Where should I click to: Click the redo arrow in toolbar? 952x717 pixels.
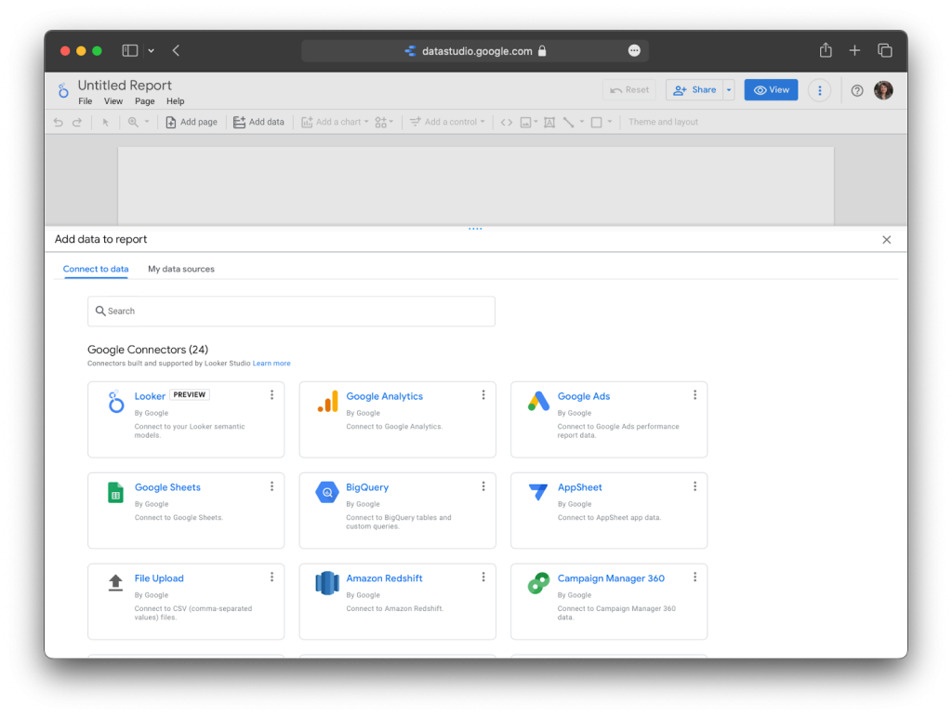(77, 122)
